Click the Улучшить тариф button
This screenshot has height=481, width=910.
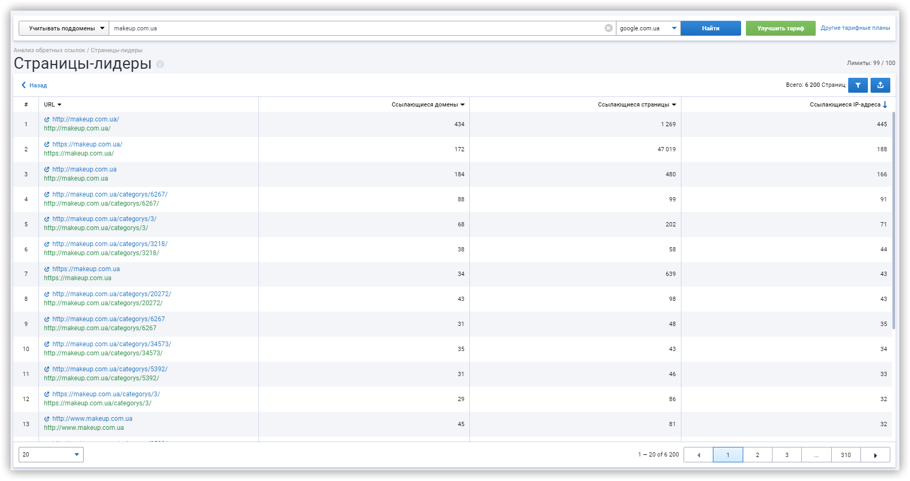780,28
